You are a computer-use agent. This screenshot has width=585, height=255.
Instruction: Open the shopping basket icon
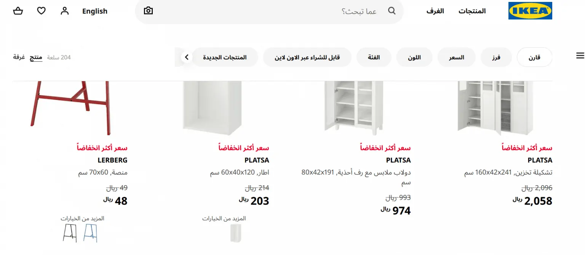18,11
